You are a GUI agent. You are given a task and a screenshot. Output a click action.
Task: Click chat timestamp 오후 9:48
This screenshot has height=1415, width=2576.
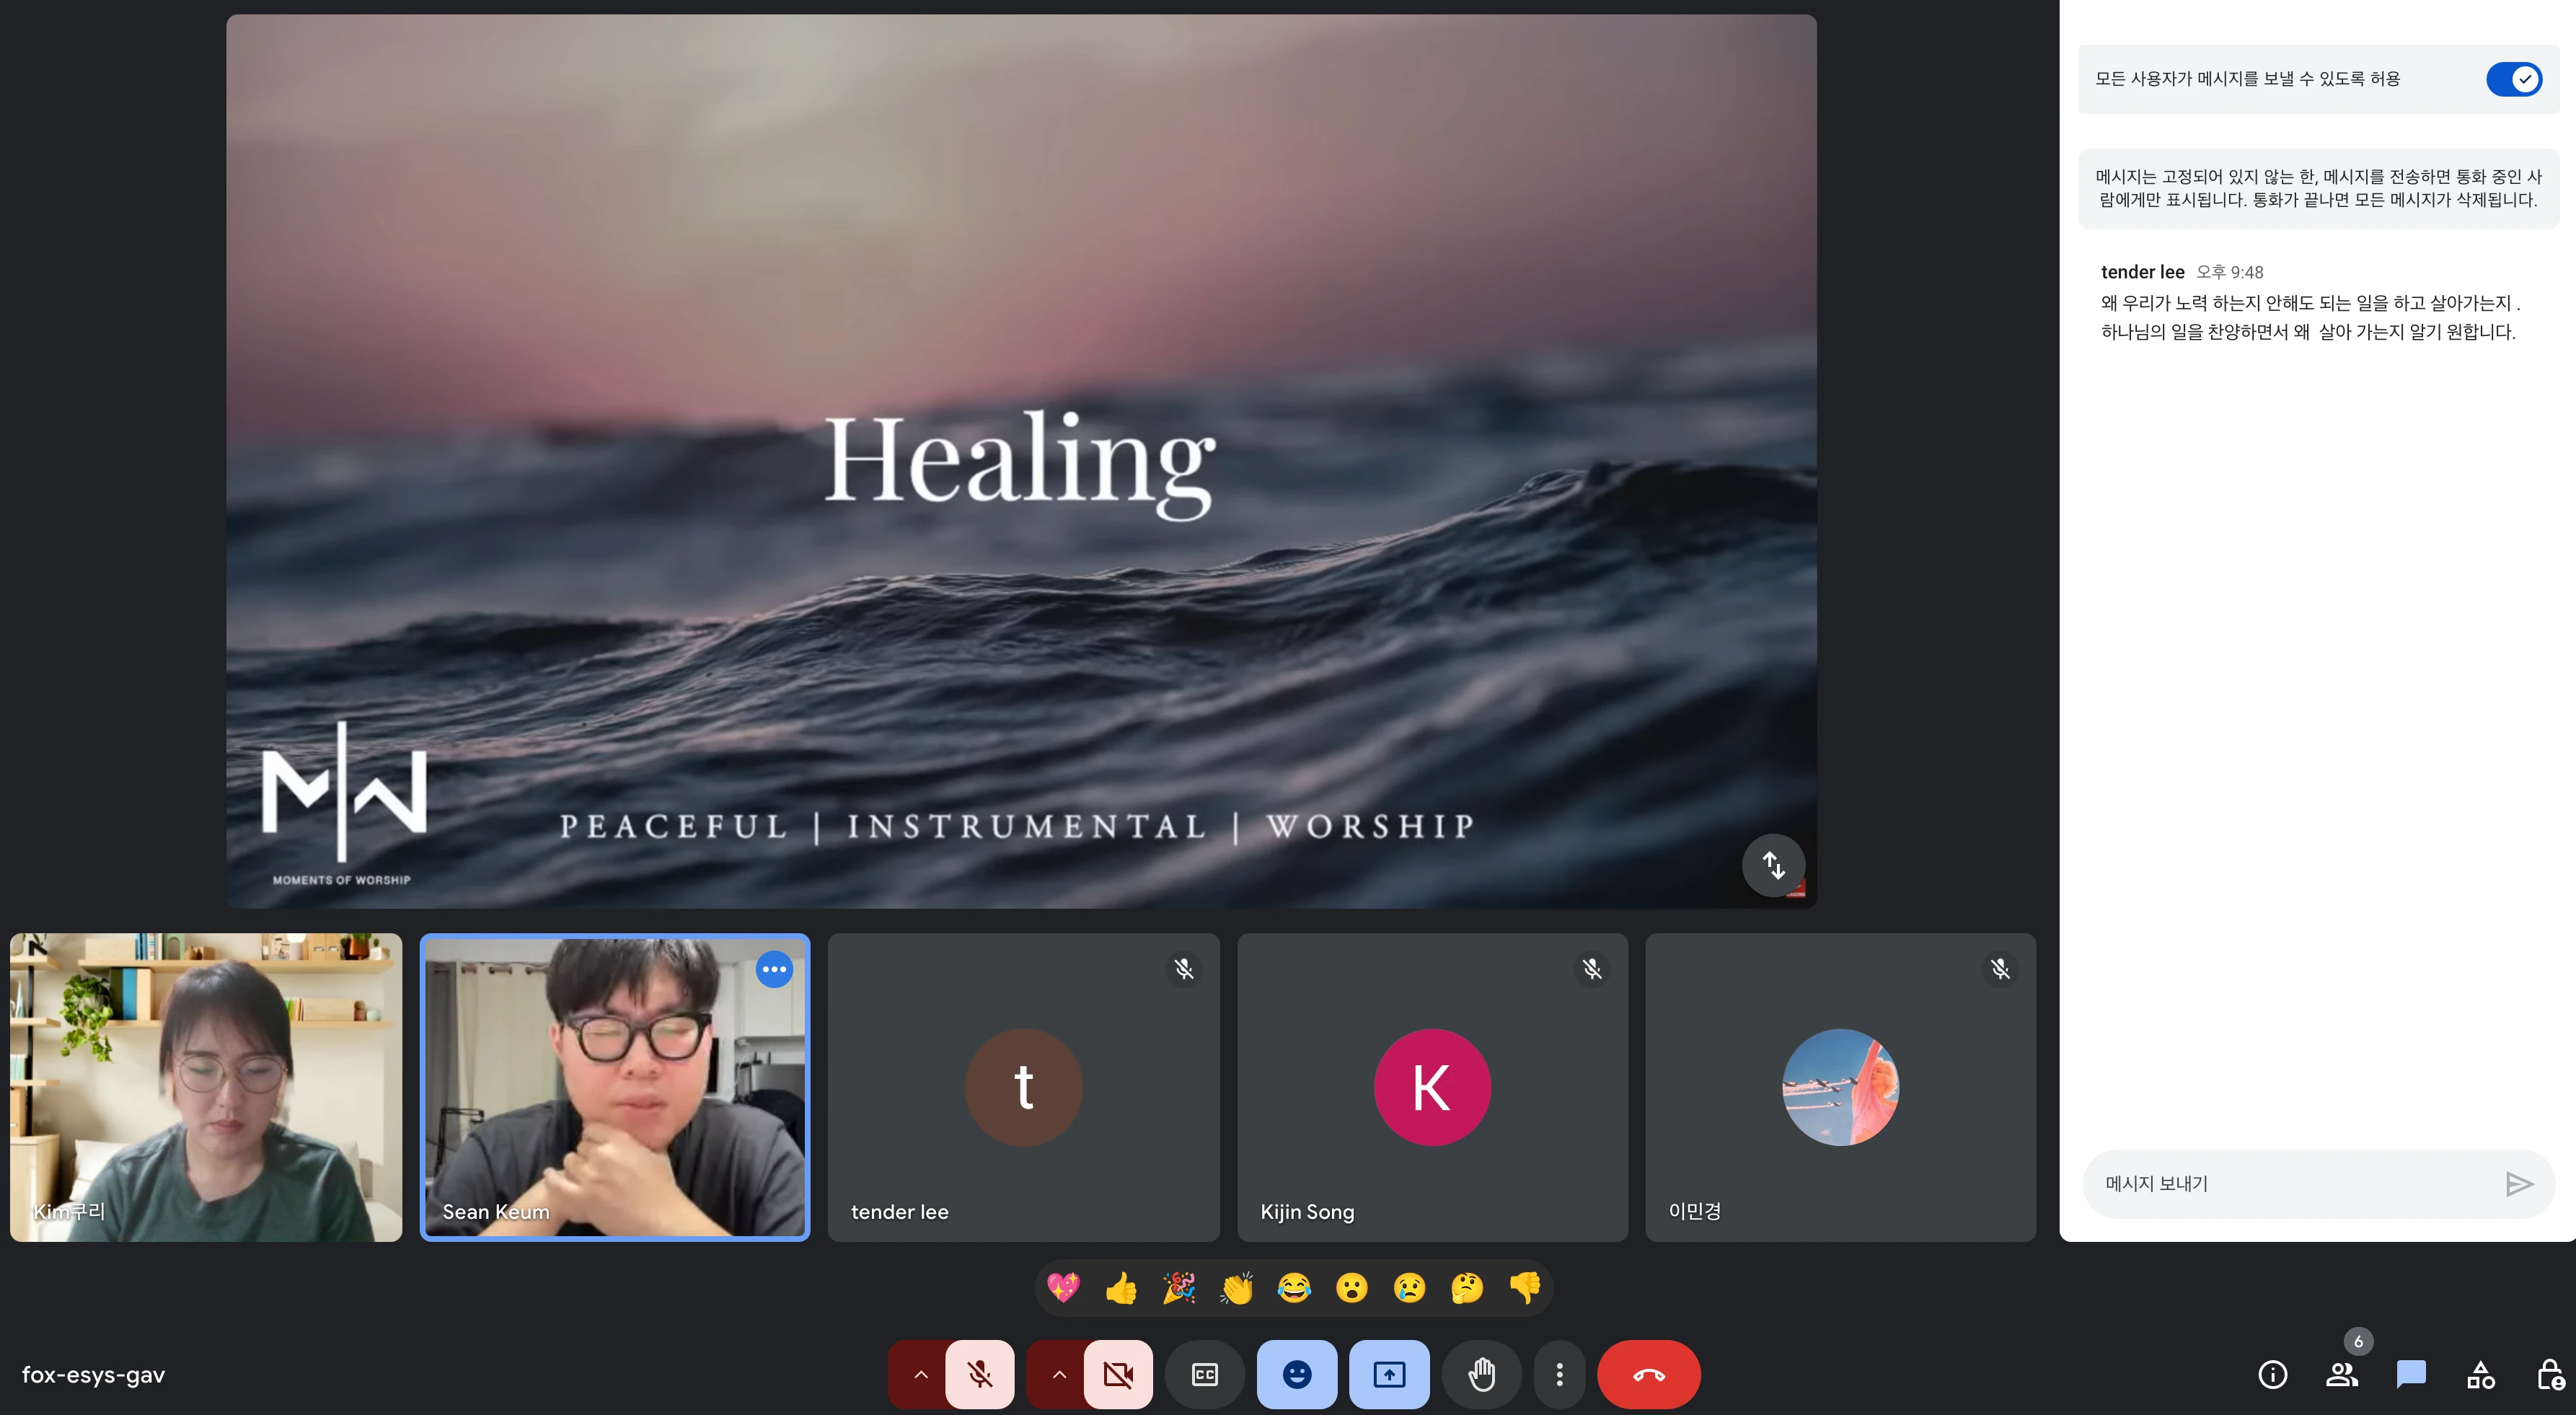(2230, 272)
